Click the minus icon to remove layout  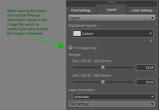click(x=145, y=41)
